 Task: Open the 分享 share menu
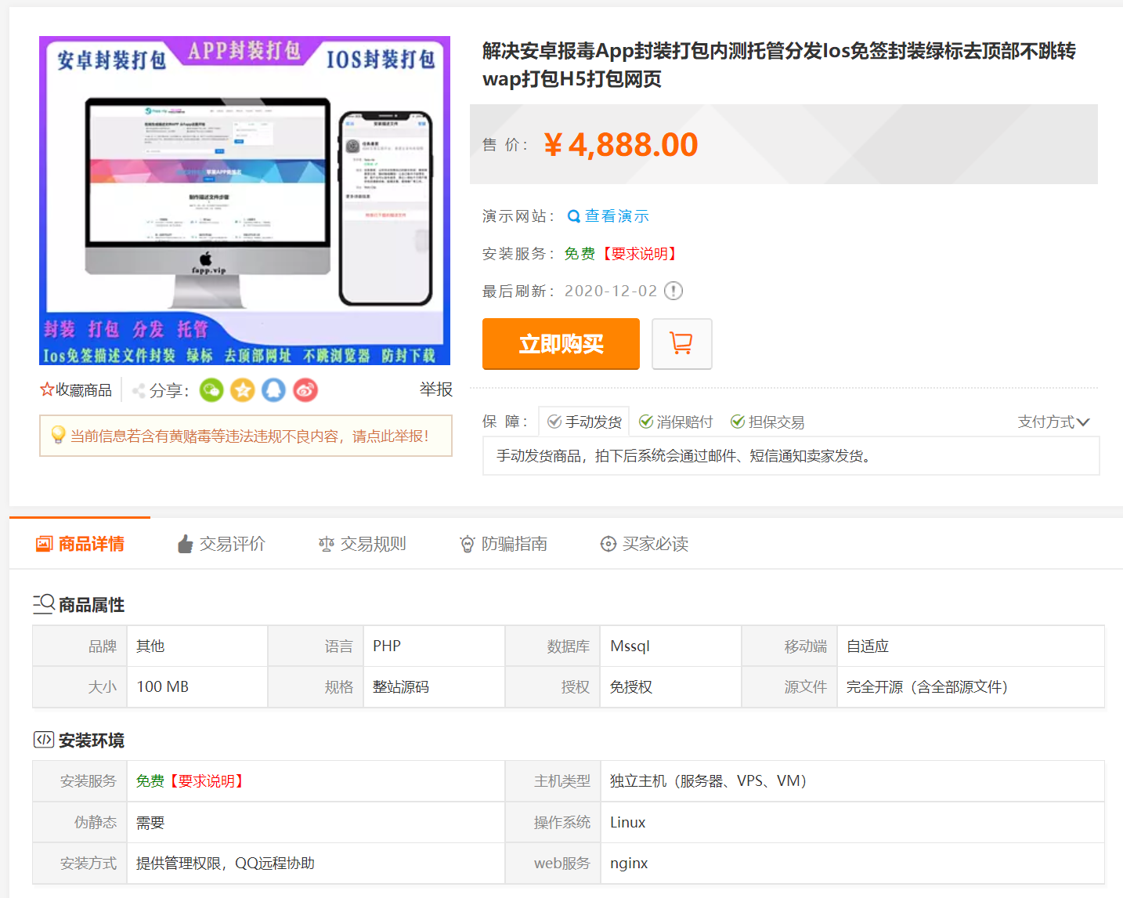(167, 389)
